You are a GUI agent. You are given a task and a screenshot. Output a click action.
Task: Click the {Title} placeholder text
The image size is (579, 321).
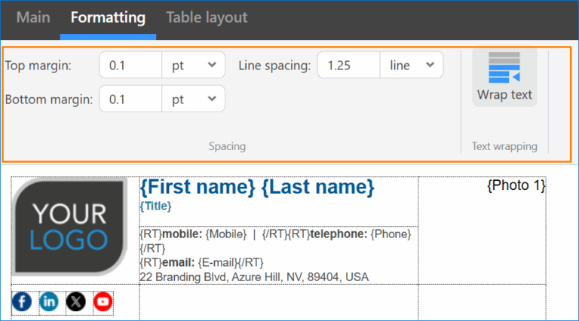click(x=155, y=206)
